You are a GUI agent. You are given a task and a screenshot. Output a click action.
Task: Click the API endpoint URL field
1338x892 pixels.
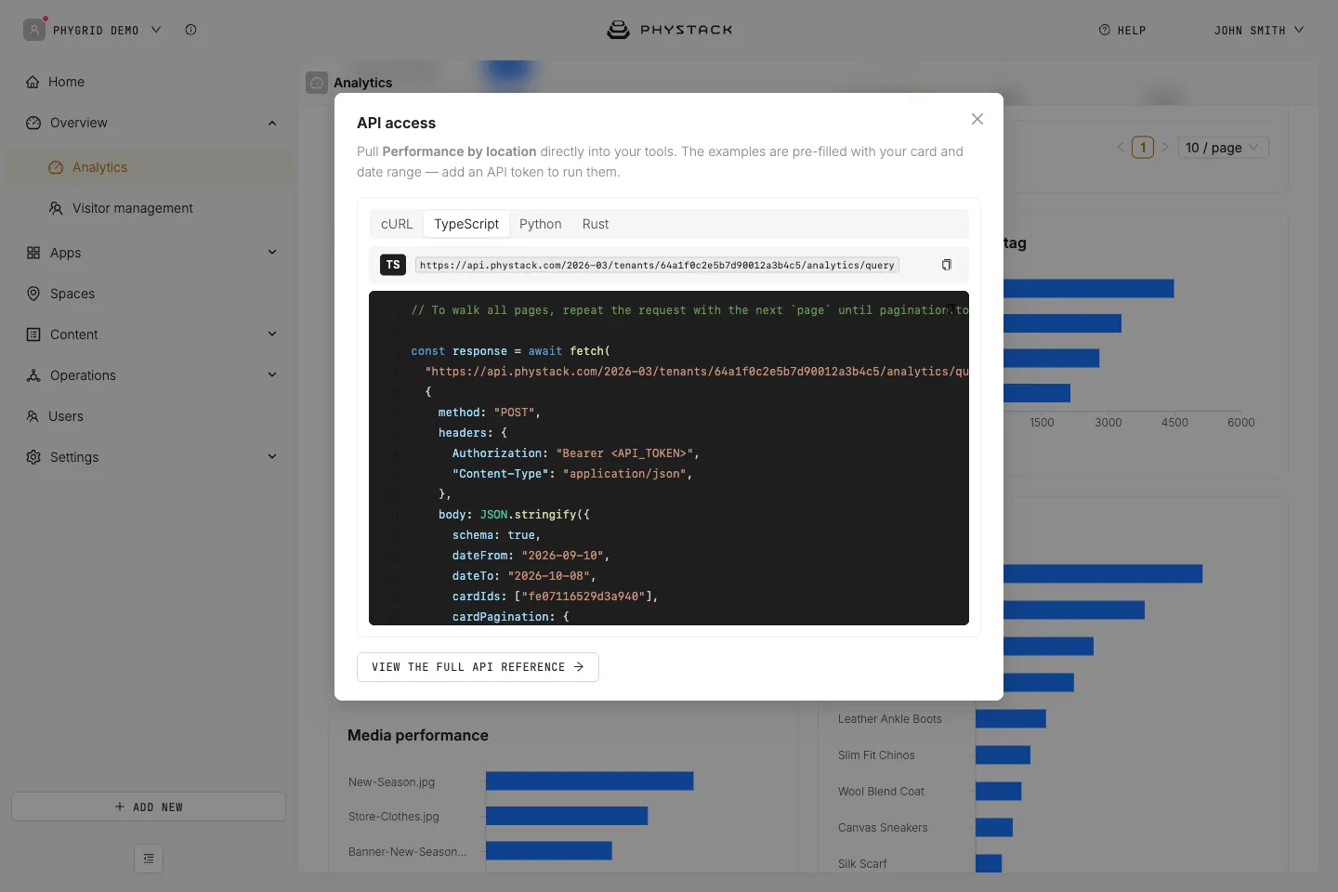coord(657,265)
